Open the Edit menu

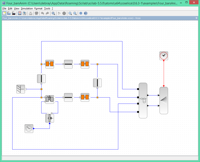click(x=10, y=9)
